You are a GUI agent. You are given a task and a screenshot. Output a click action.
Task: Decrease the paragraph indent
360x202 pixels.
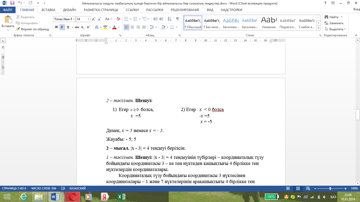[x=155, y=19]
